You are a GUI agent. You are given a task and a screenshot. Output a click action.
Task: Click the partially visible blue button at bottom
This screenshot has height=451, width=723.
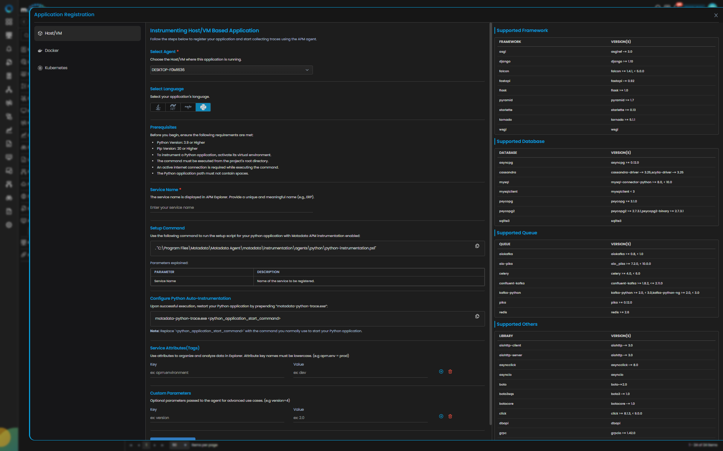click(172, 439)
